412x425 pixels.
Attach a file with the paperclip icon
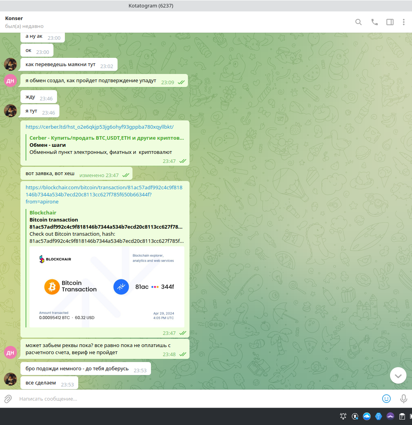click(8, 399)
